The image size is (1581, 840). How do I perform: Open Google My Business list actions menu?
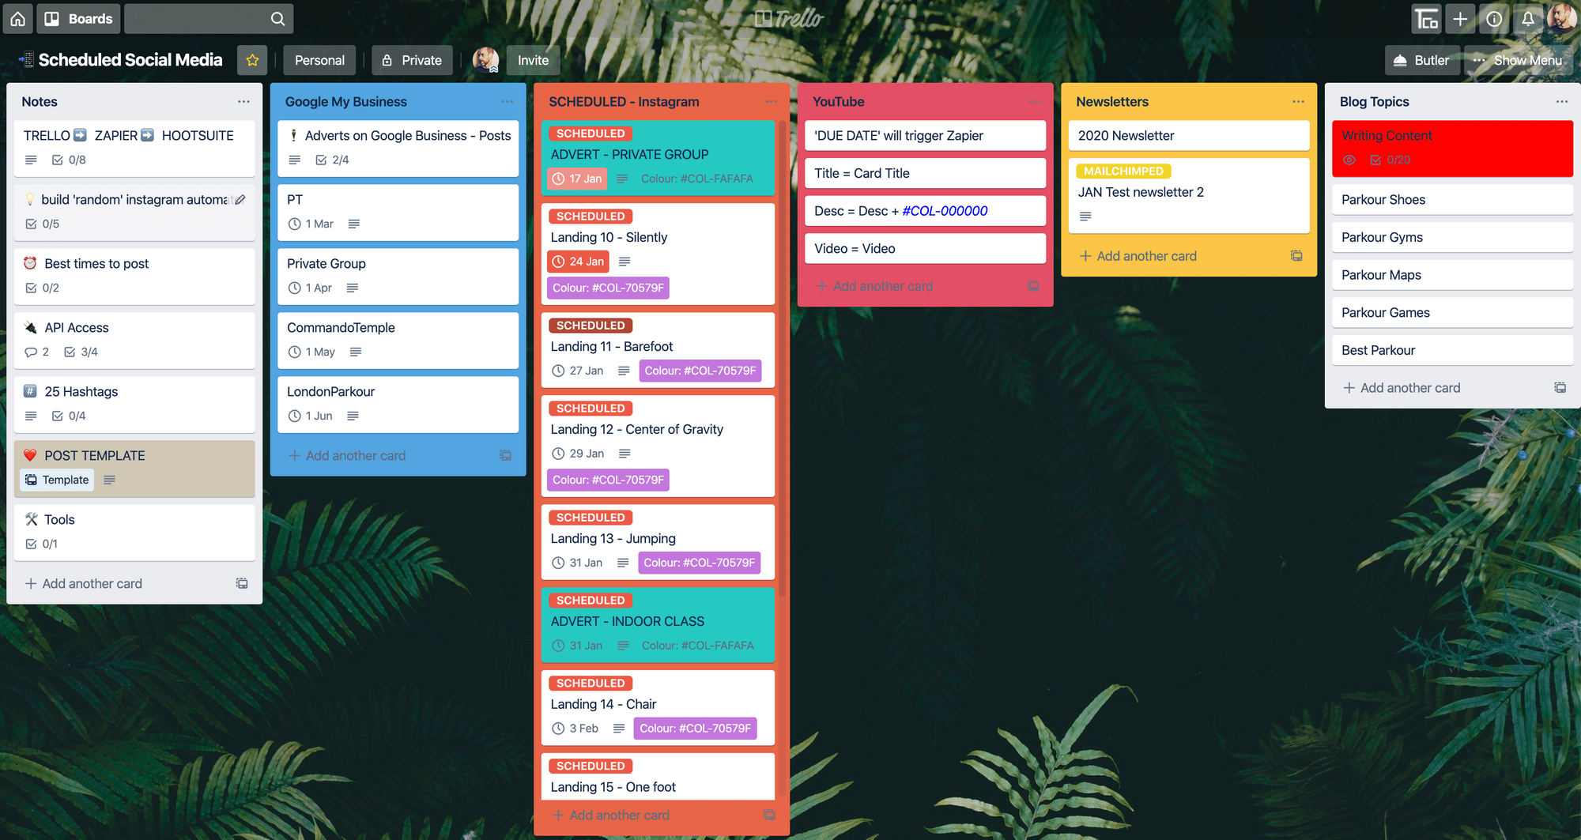pyautogui.click(x=508, y=102)
